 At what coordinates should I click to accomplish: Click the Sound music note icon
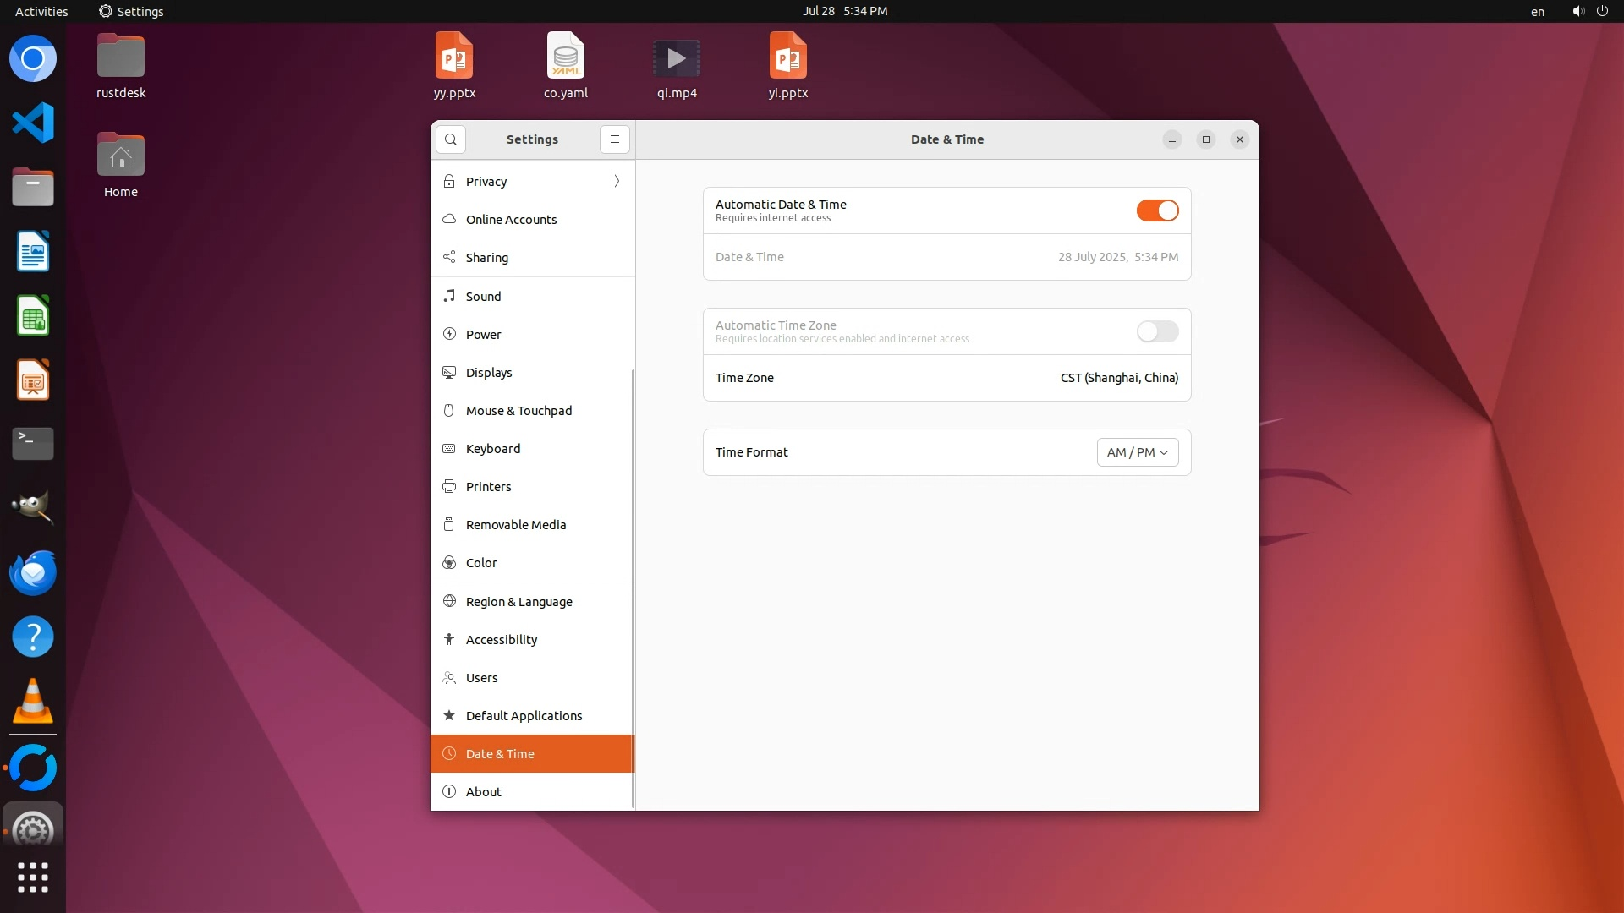pos(449,296)
